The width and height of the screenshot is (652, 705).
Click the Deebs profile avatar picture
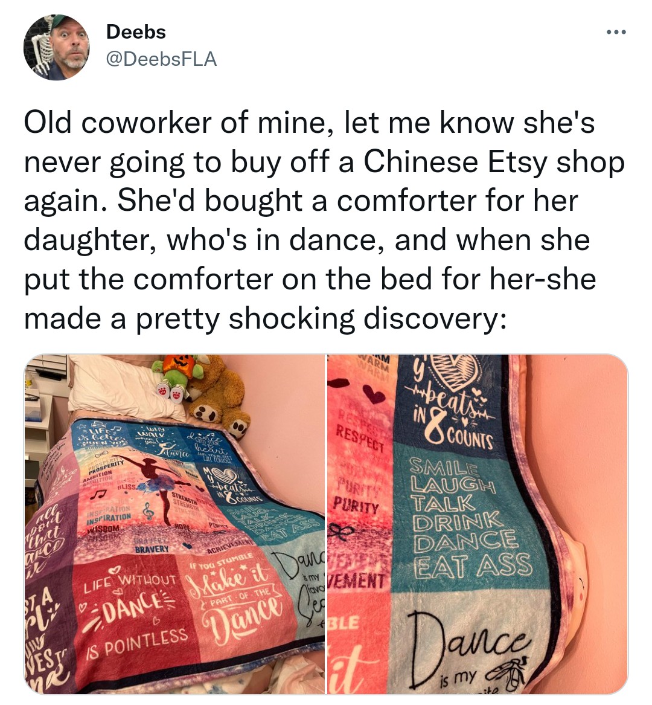(x=56, y=47)
